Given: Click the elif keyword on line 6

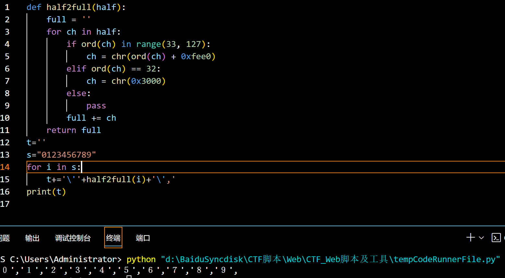Looking at the screenshot, I should coord(76,69).
